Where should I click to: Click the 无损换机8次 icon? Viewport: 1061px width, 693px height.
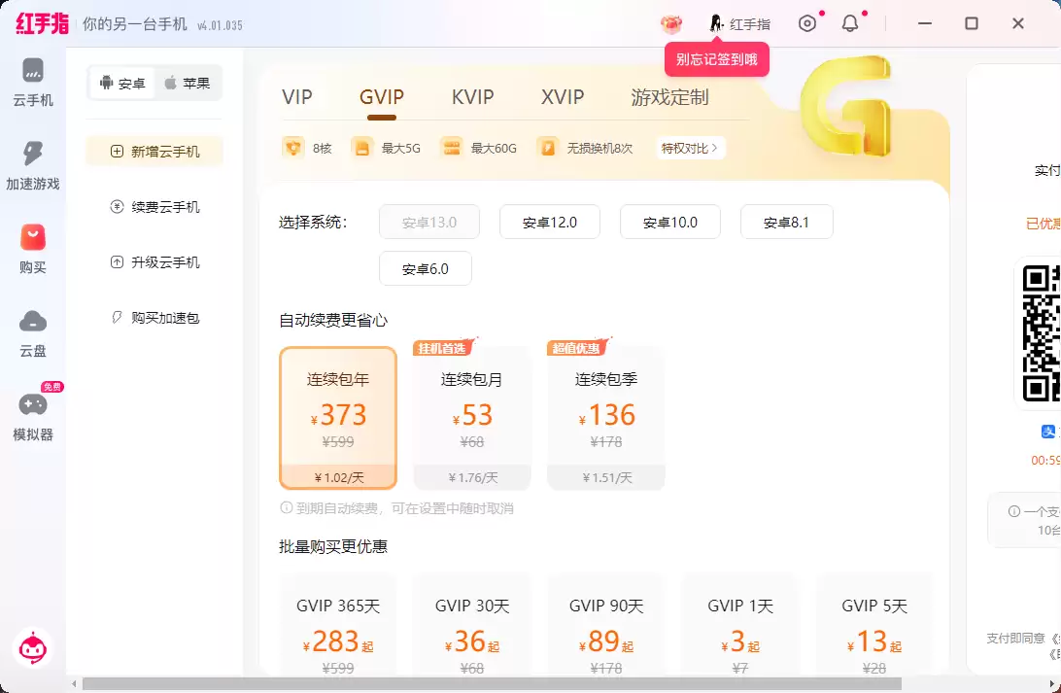(547, 147)
